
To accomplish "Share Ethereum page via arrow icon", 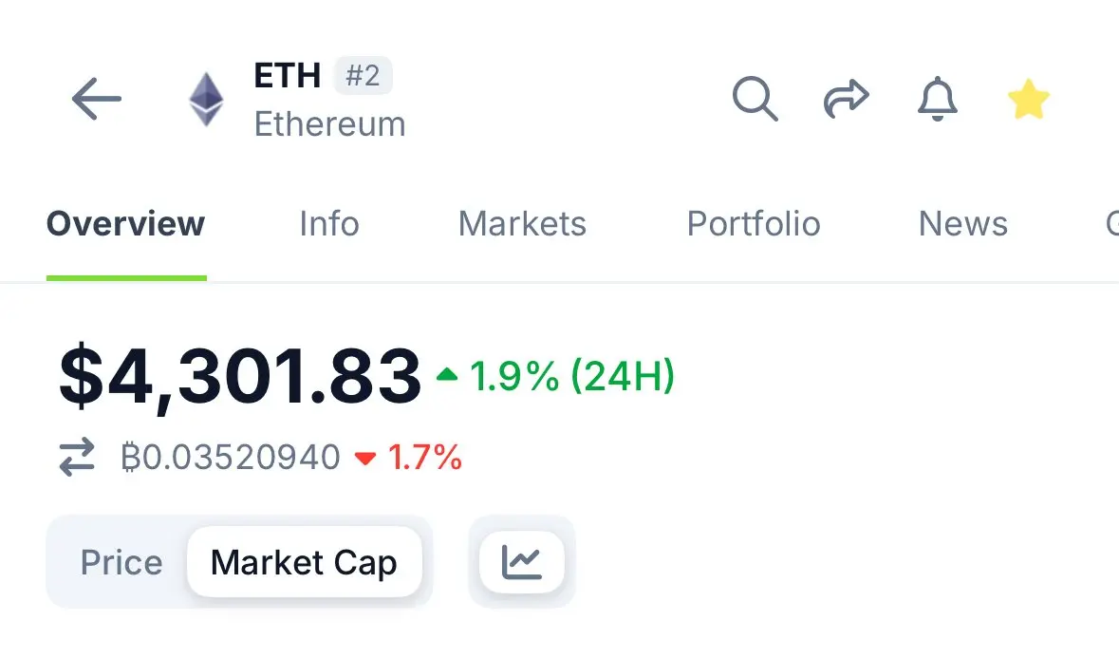I will tap(847, 99).
